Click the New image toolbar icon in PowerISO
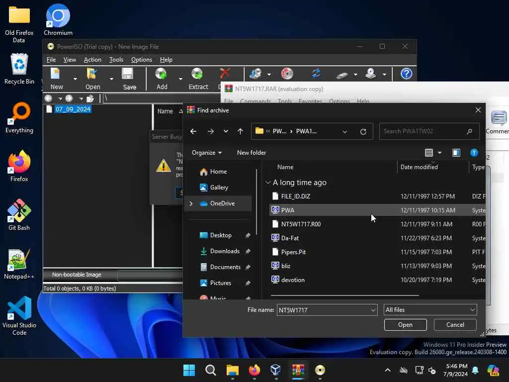 tap(56, 74)
